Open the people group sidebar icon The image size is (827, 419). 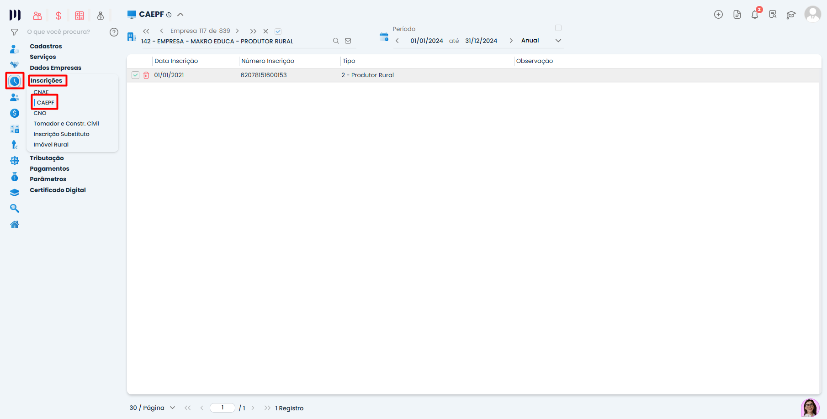click(15, 97)
